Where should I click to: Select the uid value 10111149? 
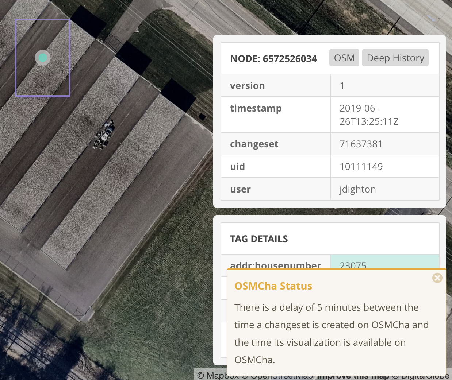click(x=361, y=166)
